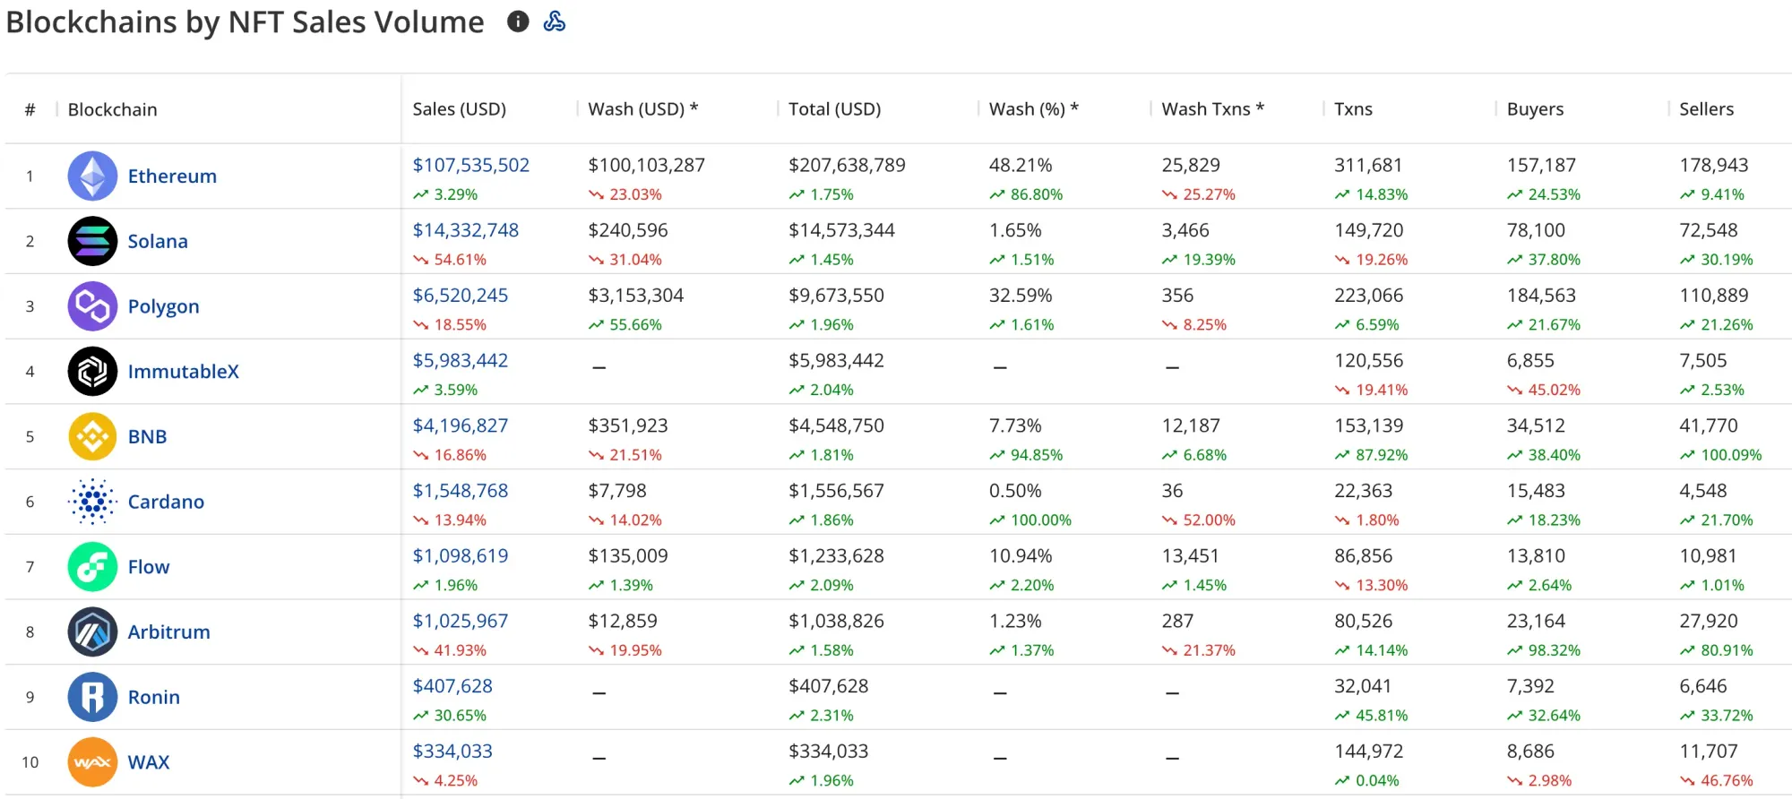Click the BNB logo icon
This screenshot has height=799, width=1792.
tap(92, 436)
